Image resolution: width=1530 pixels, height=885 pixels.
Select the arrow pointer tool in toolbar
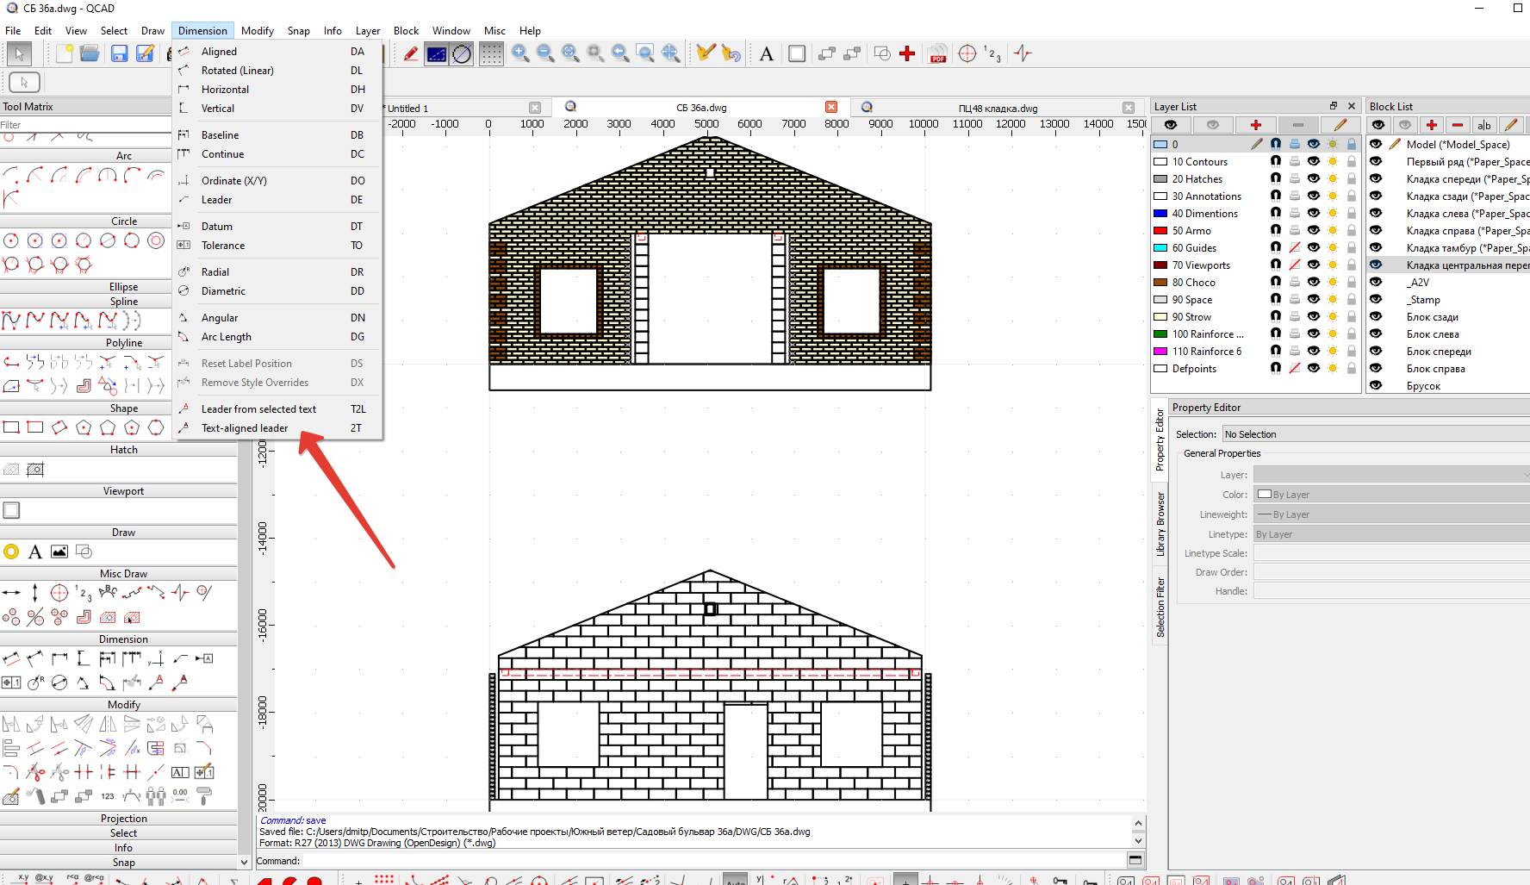coord(19,53)
